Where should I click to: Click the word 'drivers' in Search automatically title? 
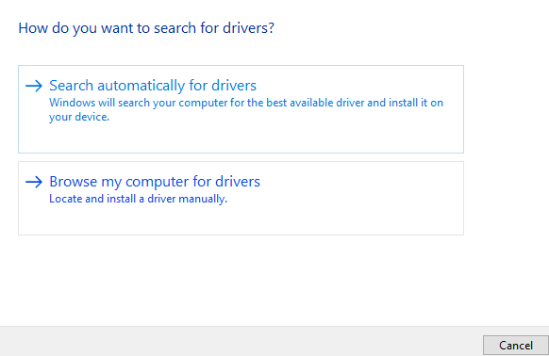pyautogui.click(x=234, y=86)
